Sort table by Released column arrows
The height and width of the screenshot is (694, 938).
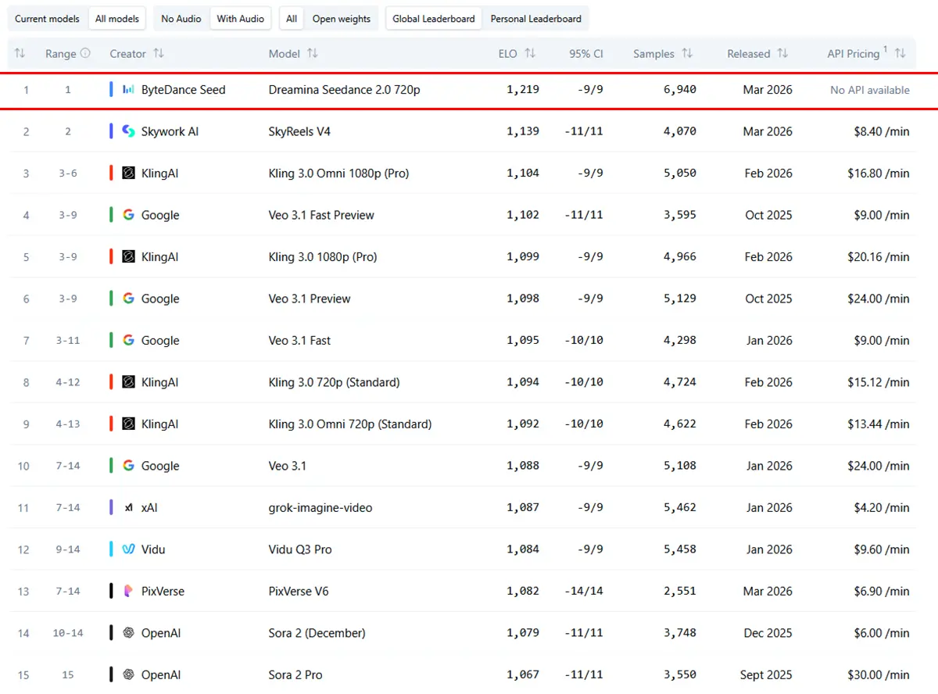tap(782, 54)
